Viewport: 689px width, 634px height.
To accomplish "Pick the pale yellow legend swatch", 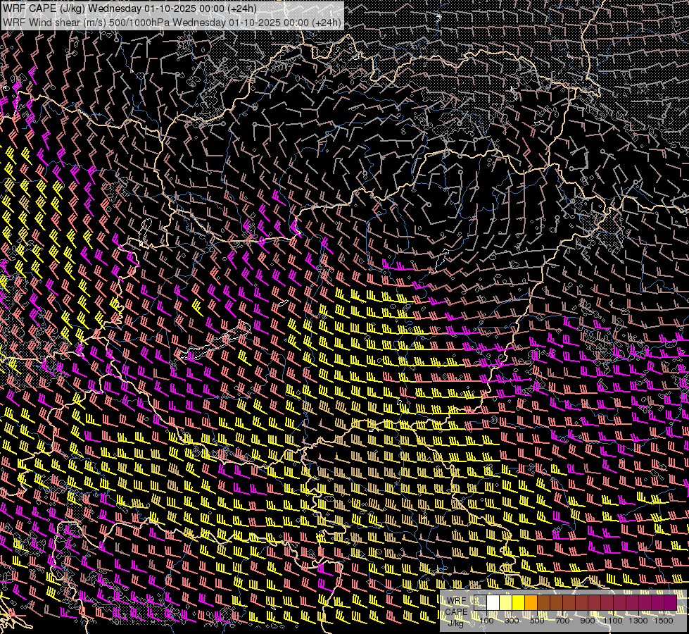I will click(505, 602).
